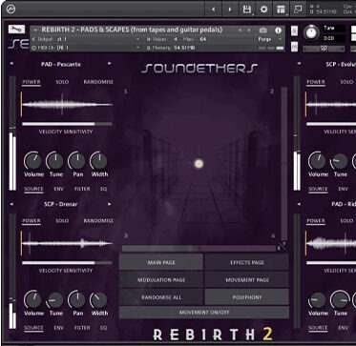Screen dimensions: 356x346
Task: Open the instrument info icon
Action: (278, 31)
